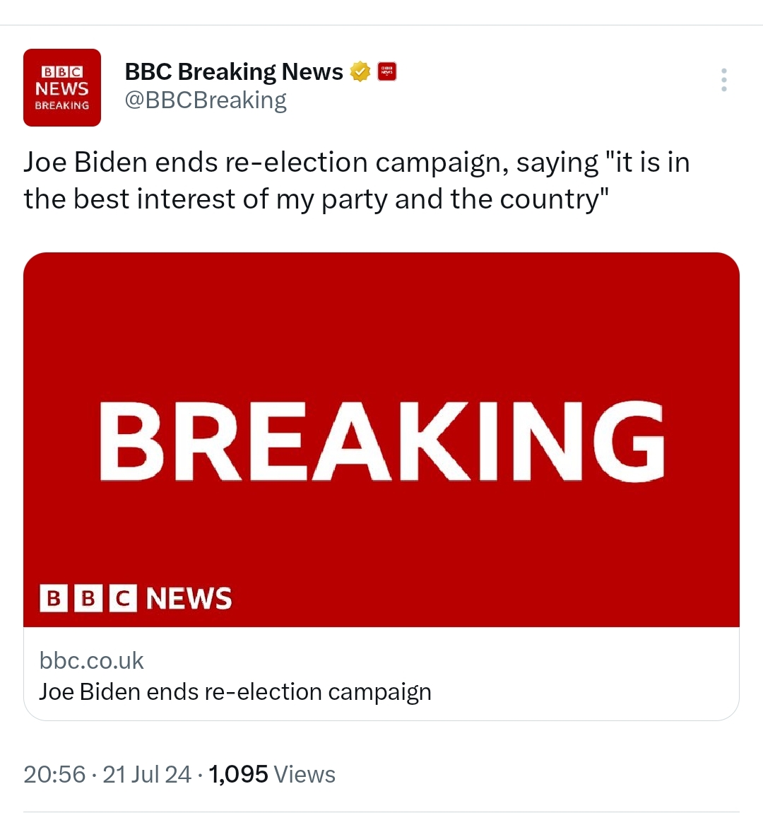The image size is (763, 813).
Task: Click the 20:56 post timestamp
Action: click(x=54, y=775)
